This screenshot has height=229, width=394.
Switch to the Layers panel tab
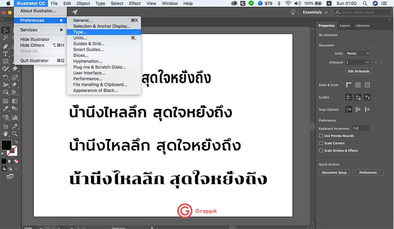coord(344,26)
